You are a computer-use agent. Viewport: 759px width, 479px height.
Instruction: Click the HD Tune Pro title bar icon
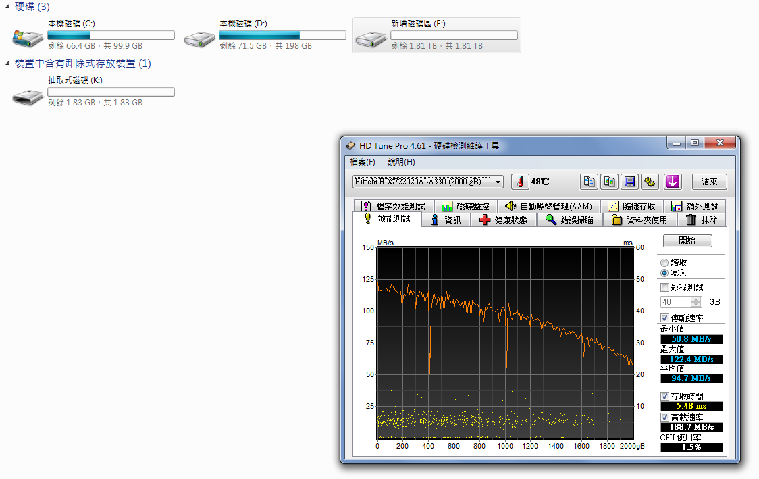[351, 145]
